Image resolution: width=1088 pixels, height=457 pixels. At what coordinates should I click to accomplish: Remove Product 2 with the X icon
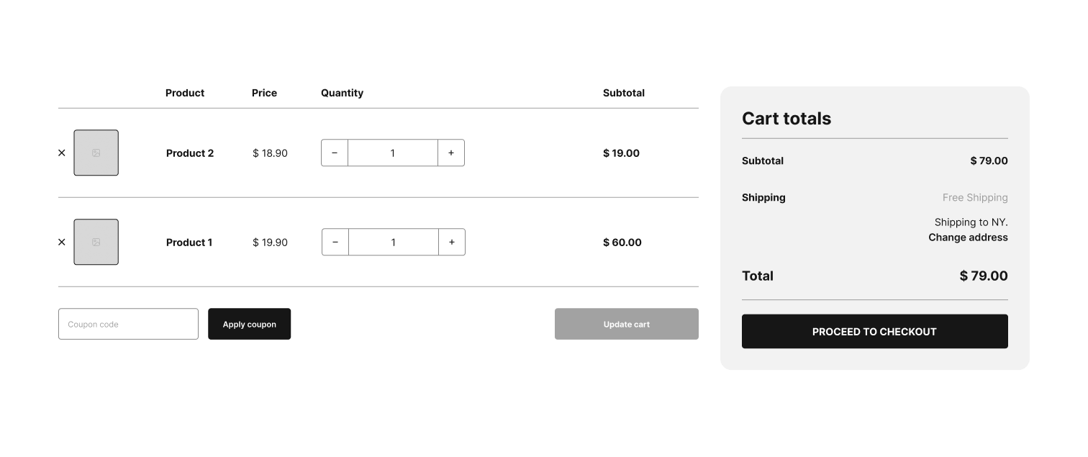(x=62, y=153)
